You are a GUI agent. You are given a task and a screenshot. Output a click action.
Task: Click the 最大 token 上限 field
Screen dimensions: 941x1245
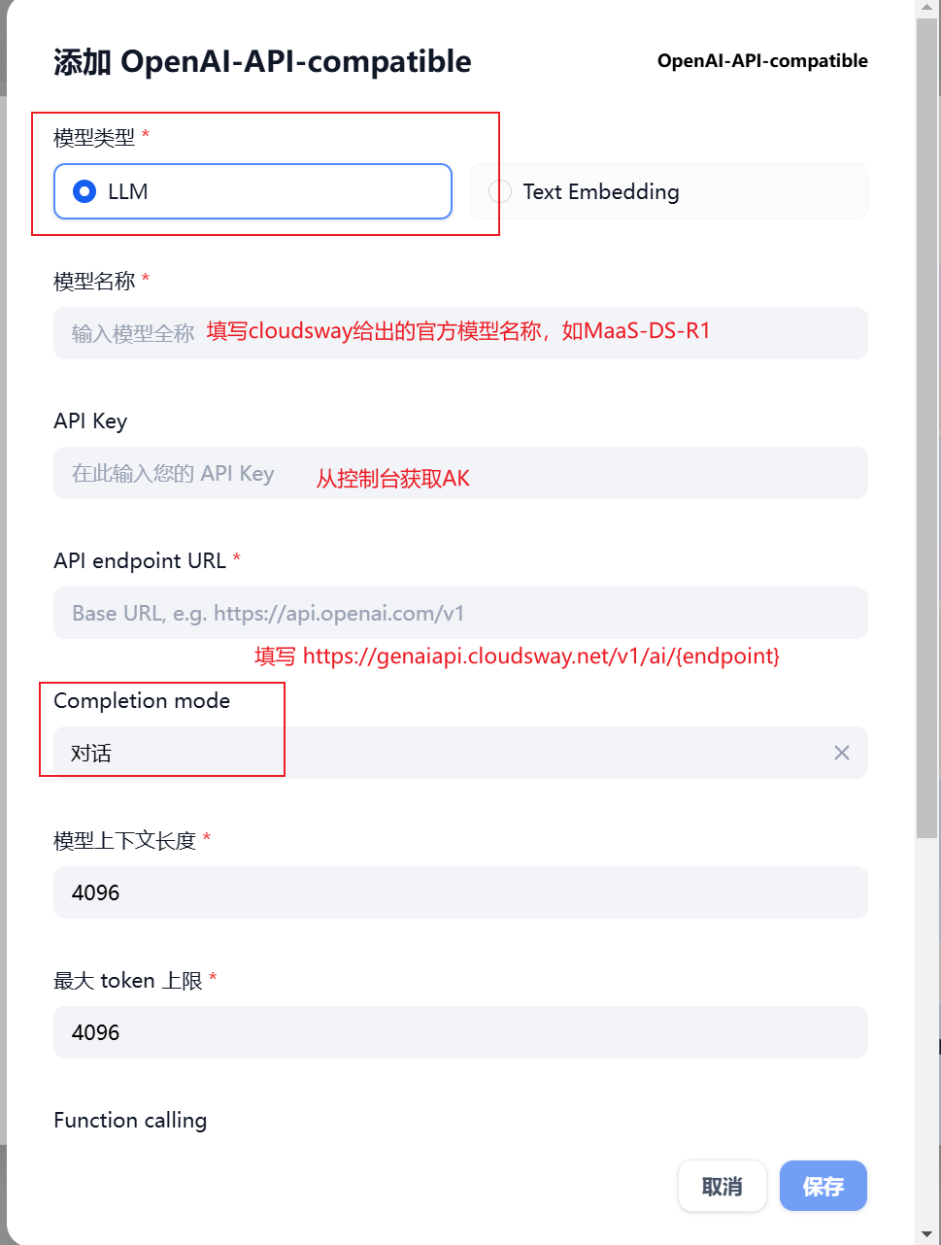[x=460, y=1032]
